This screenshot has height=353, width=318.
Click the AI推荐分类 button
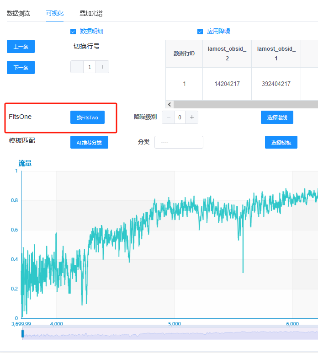tap(89, 143)
